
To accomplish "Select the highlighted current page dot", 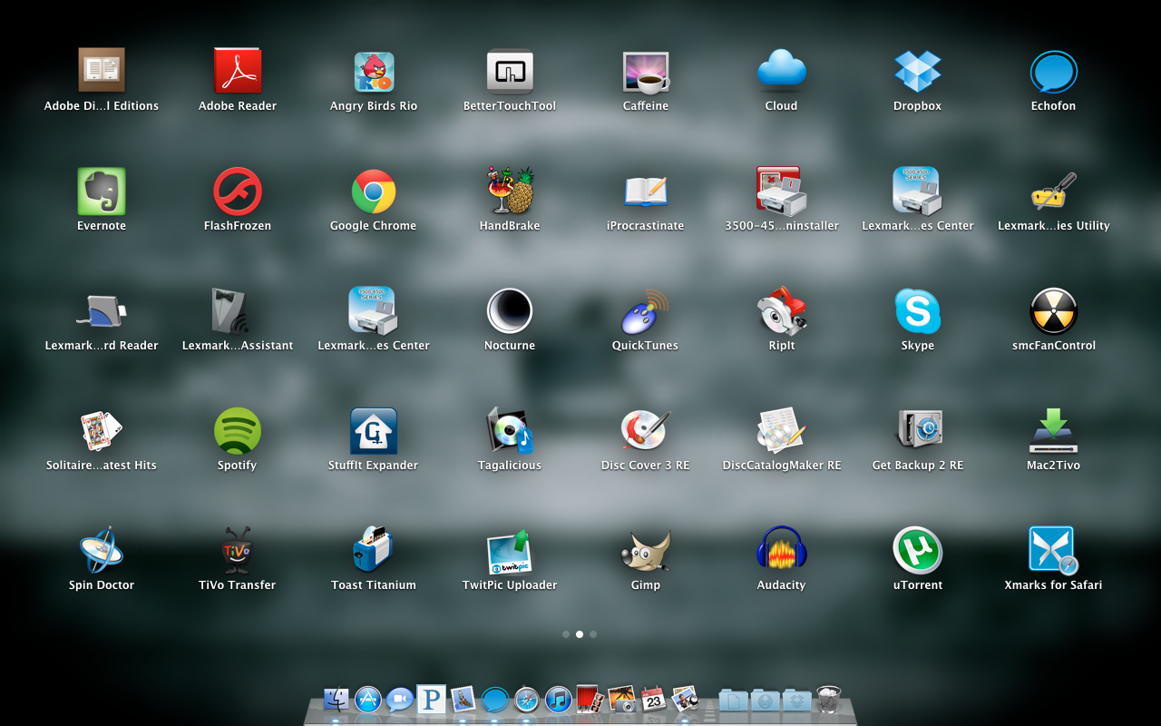I will [x=580, y=634].
